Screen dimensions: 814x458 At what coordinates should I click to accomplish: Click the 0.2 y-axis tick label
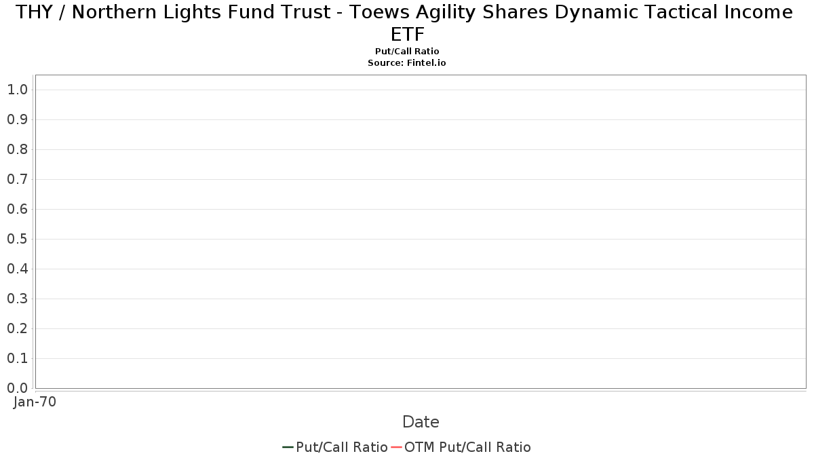click(x=18, y=328)
